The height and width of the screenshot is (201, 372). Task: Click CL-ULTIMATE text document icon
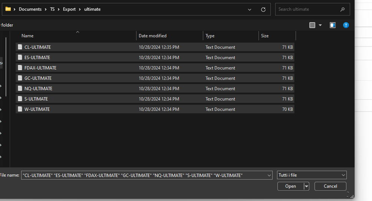tap(20, 47)
